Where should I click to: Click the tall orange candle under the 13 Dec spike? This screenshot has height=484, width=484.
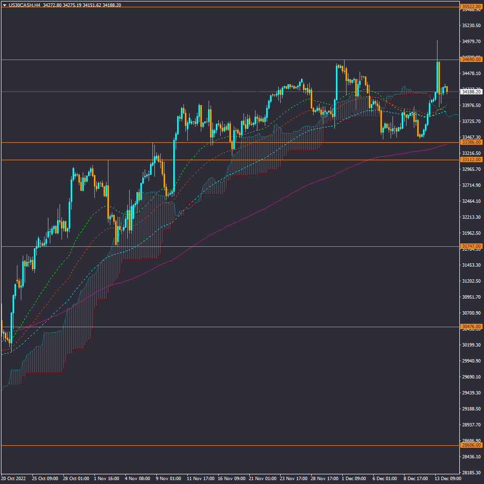point(438,76)
